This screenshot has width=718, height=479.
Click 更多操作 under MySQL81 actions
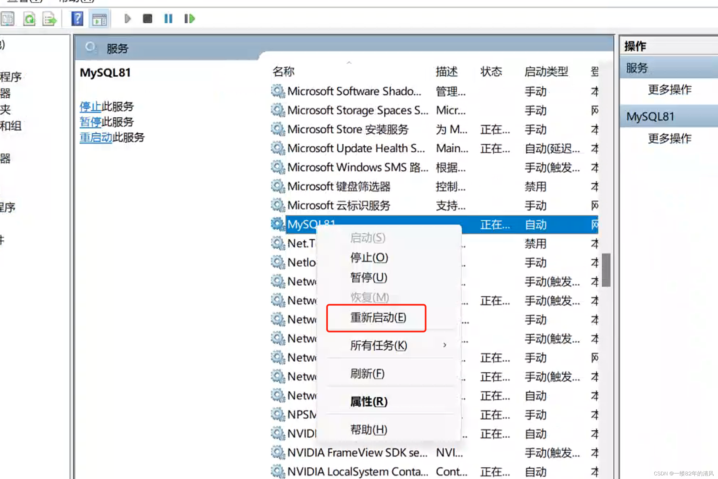pyautogui.click(x=670, y=138)
